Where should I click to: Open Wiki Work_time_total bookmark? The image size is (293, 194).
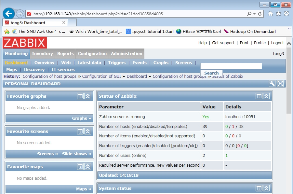[x=96, y=32]
